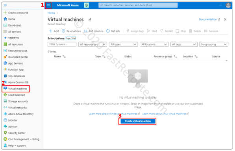Expand the All types dropdown

point(123,44)
